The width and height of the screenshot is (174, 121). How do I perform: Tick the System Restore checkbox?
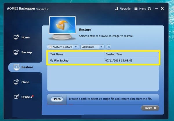[50, 47]
